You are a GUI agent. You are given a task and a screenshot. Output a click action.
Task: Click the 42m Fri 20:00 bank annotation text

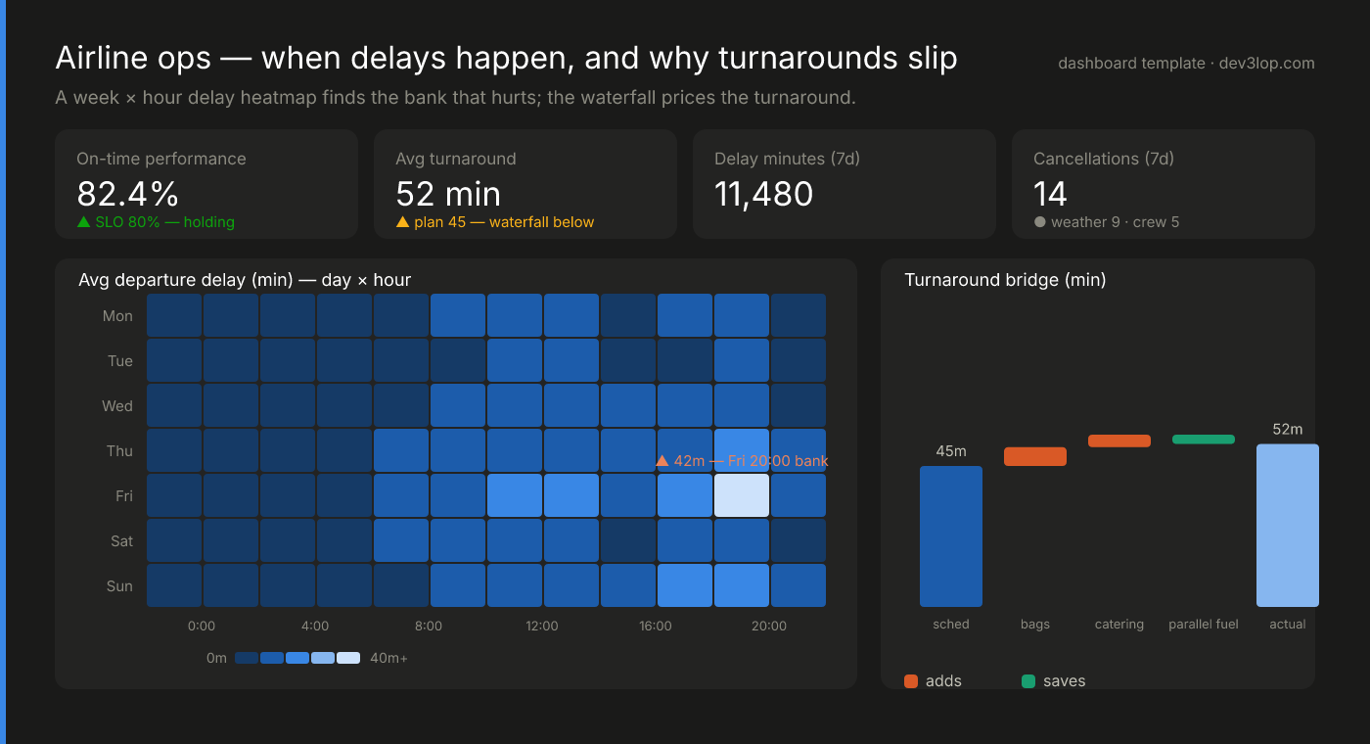[x=752, y=461]
